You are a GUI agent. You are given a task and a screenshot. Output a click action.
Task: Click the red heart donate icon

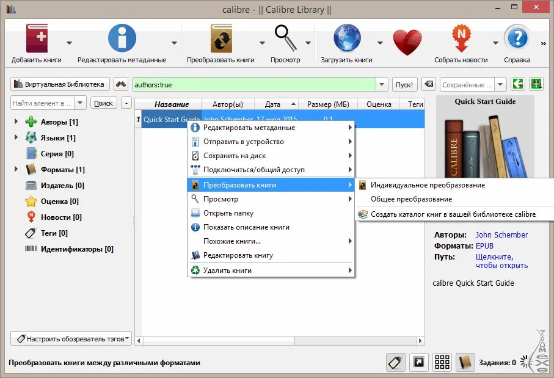tap(407, 42)
